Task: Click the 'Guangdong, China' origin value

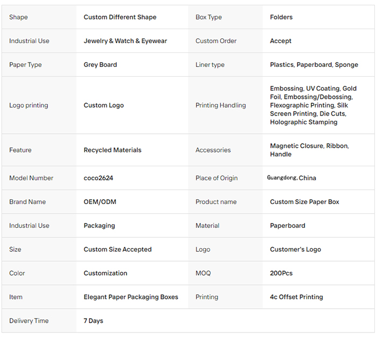Action: (291, 178)
